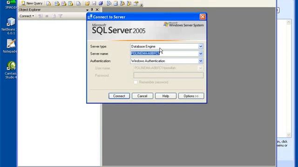
Task: Open the Template Explorer toolbar icon
Action: pyautogui.click(x=129, y=3)
